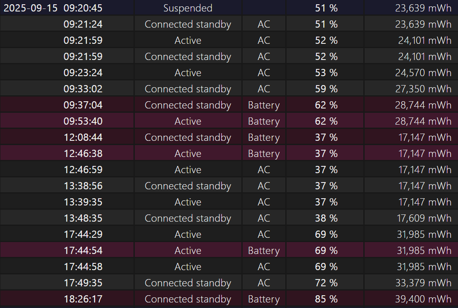Click the 2025-09-15 date cell
The height and width of the screenshot is (308, 458).
click(x=30, y=8)
